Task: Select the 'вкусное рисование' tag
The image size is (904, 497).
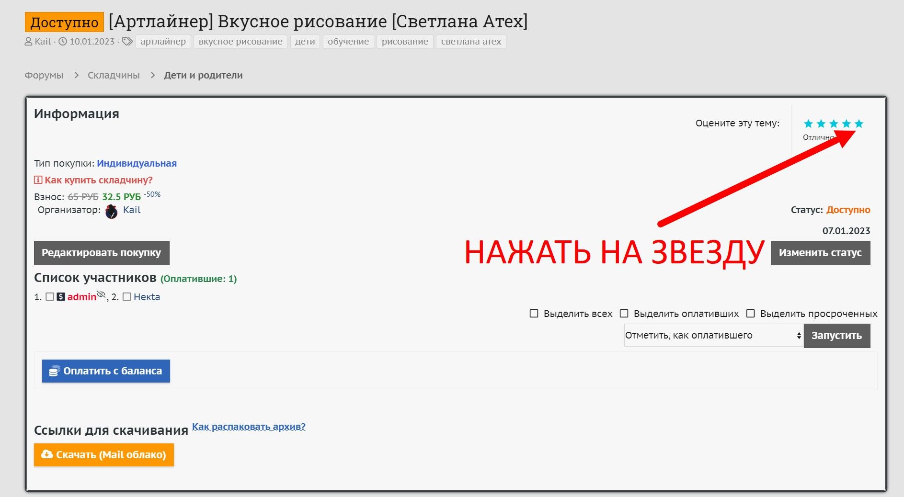Action: click(240, 42)
